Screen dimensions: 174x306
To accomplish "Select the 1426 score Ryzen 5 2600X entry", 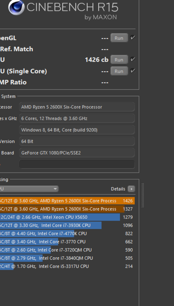I will (67, 201).
